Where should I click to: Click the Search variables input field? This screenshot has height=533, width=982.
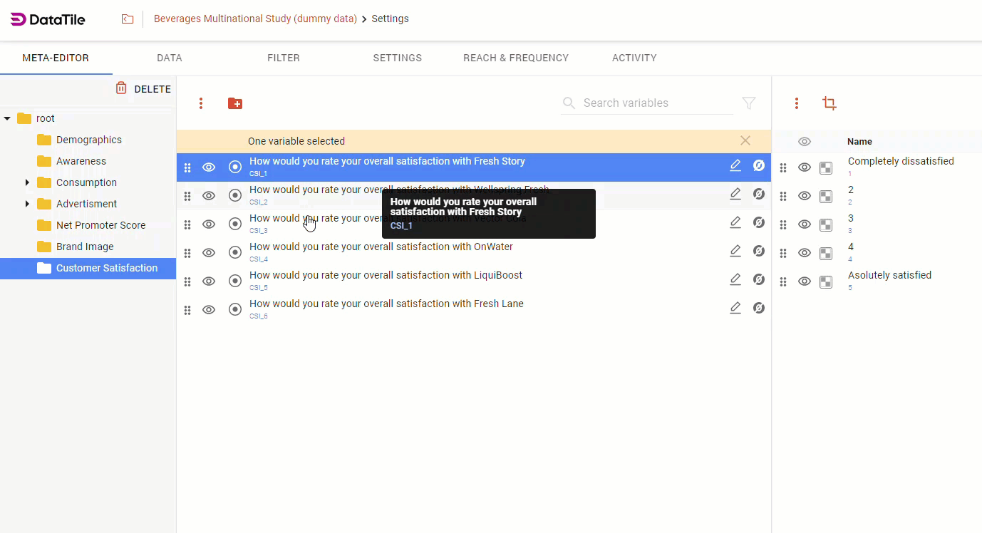point(656,103)
